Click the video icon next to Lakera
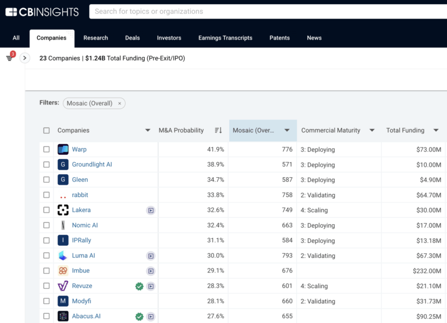This screenshot has width=447, height=323. point(151,210)
